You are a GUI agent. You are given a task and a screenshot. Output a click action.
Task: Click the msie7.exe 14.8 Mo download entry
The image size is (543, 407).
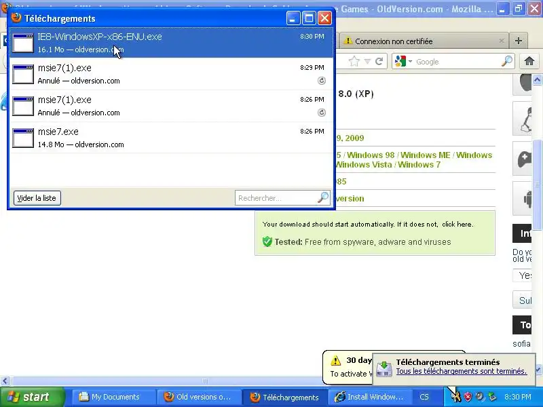pos(172,138)
